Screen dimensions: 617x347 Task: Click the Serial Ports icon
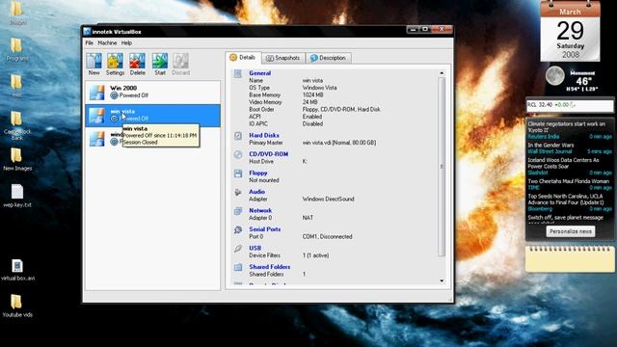pos(238,229)
